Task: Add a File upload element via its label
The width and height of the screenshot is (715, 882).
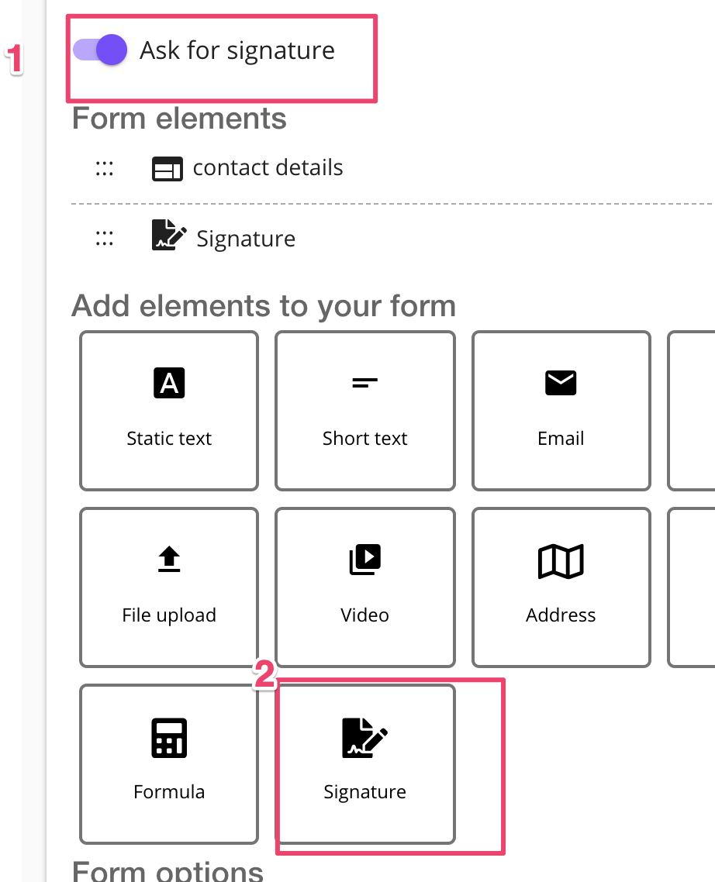Action: 169,615
